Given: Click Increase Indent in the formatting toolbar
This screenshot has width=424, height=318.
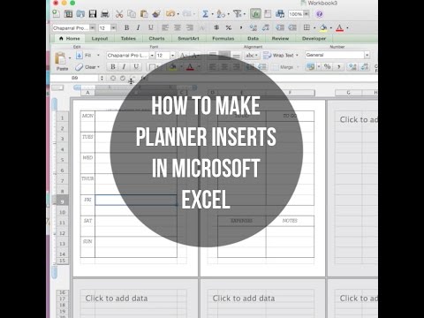Looking at the screenshot, I should [x=292, y=27].
